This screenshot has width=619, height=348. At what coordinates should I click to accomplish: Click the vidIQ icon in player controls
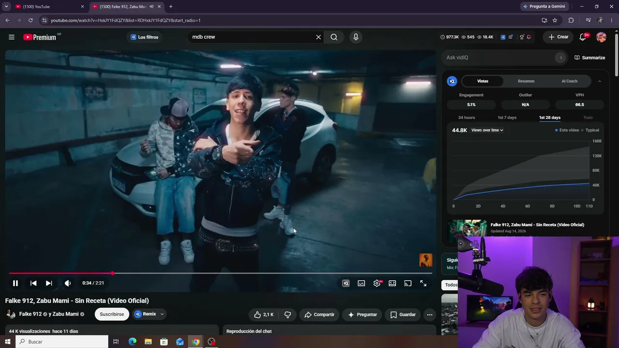point(346,283)
